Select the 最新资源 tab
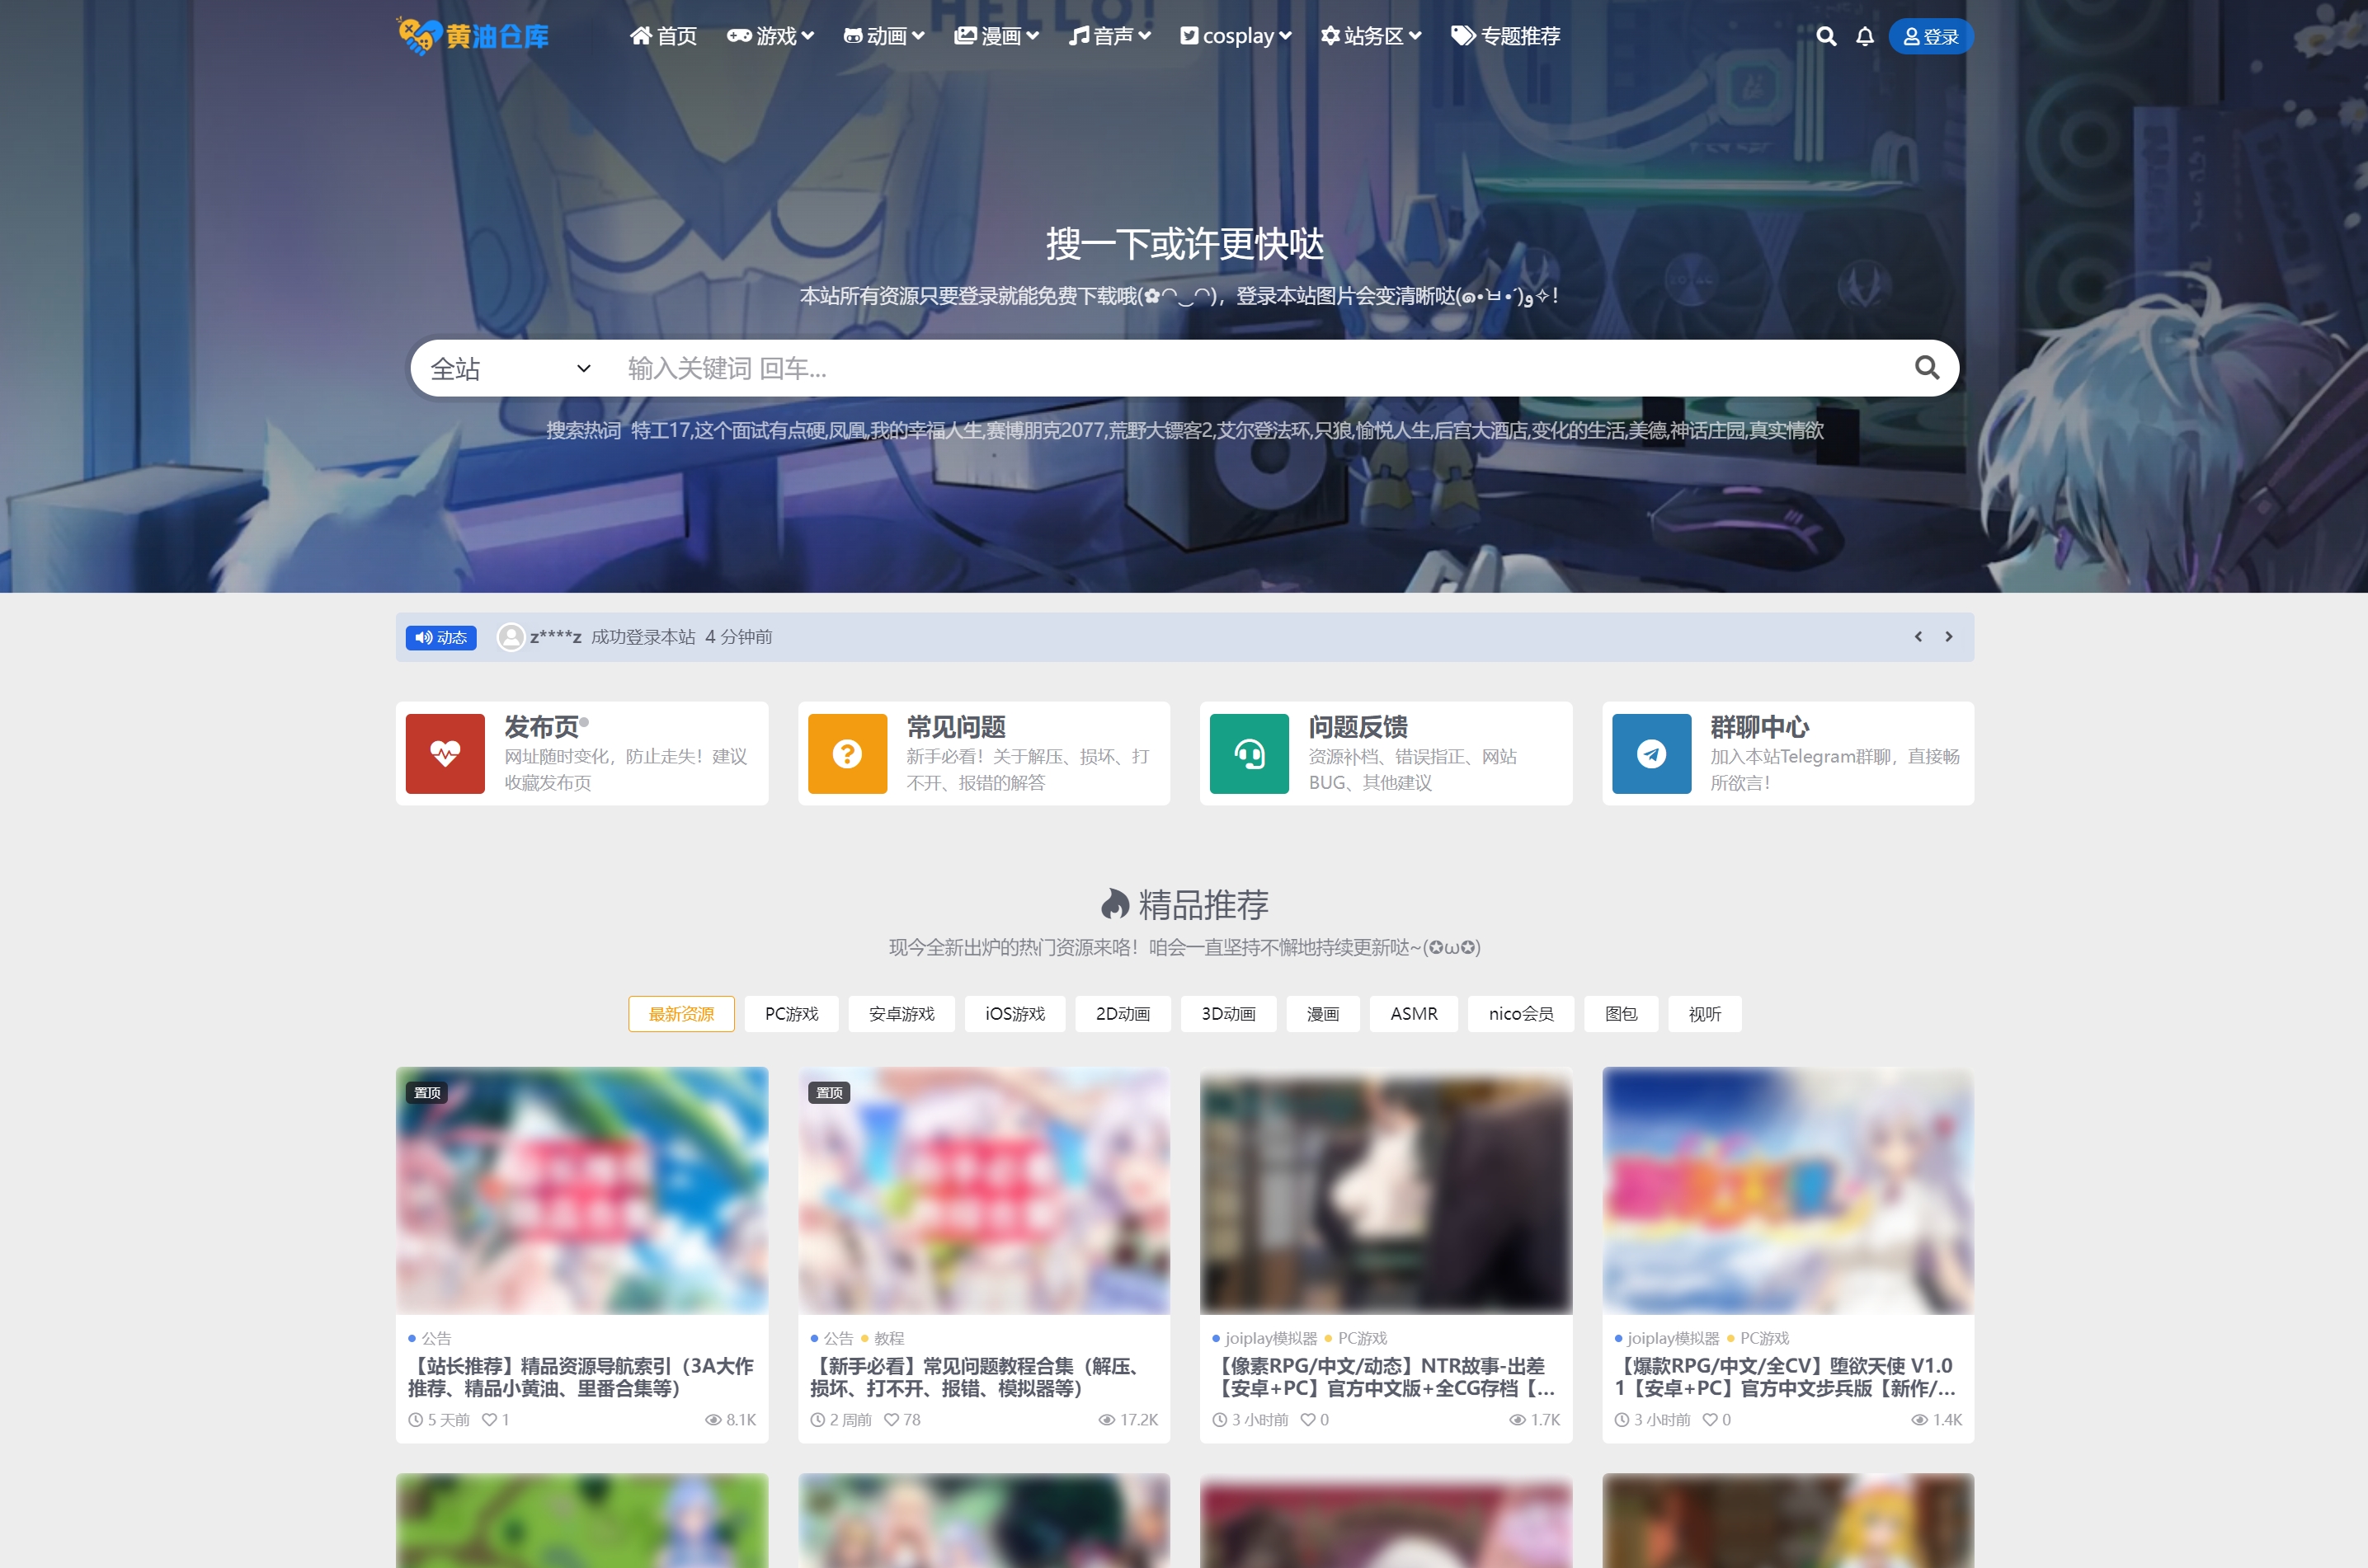Image resolution: width=2368 pixels, height=1568 pixels. [x=681, y=1014]
